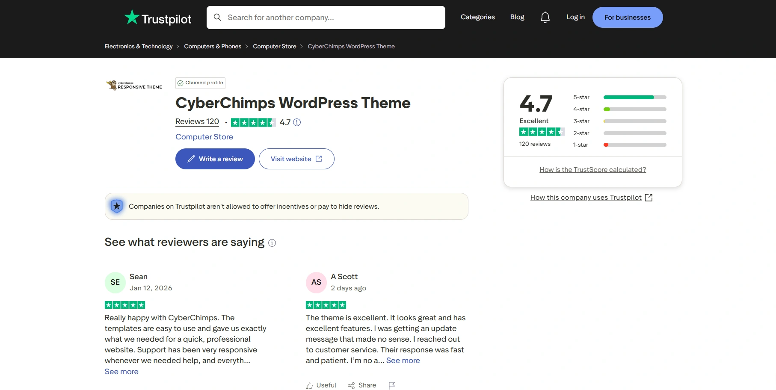
Task: Click the shield star icon in notice banner
Action: [117, 206]
